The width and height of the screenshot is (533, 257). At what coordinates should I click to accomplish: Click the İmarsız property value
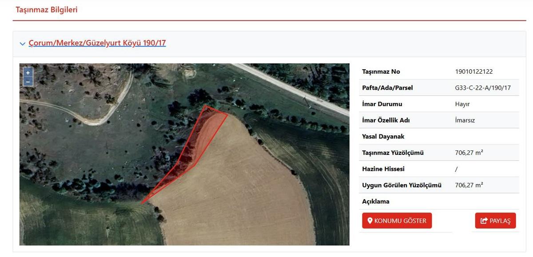pos(465,120)
